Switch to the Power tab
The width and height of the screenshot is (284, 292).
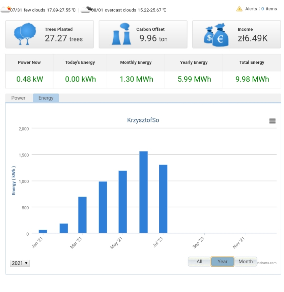tap(18, 98)
